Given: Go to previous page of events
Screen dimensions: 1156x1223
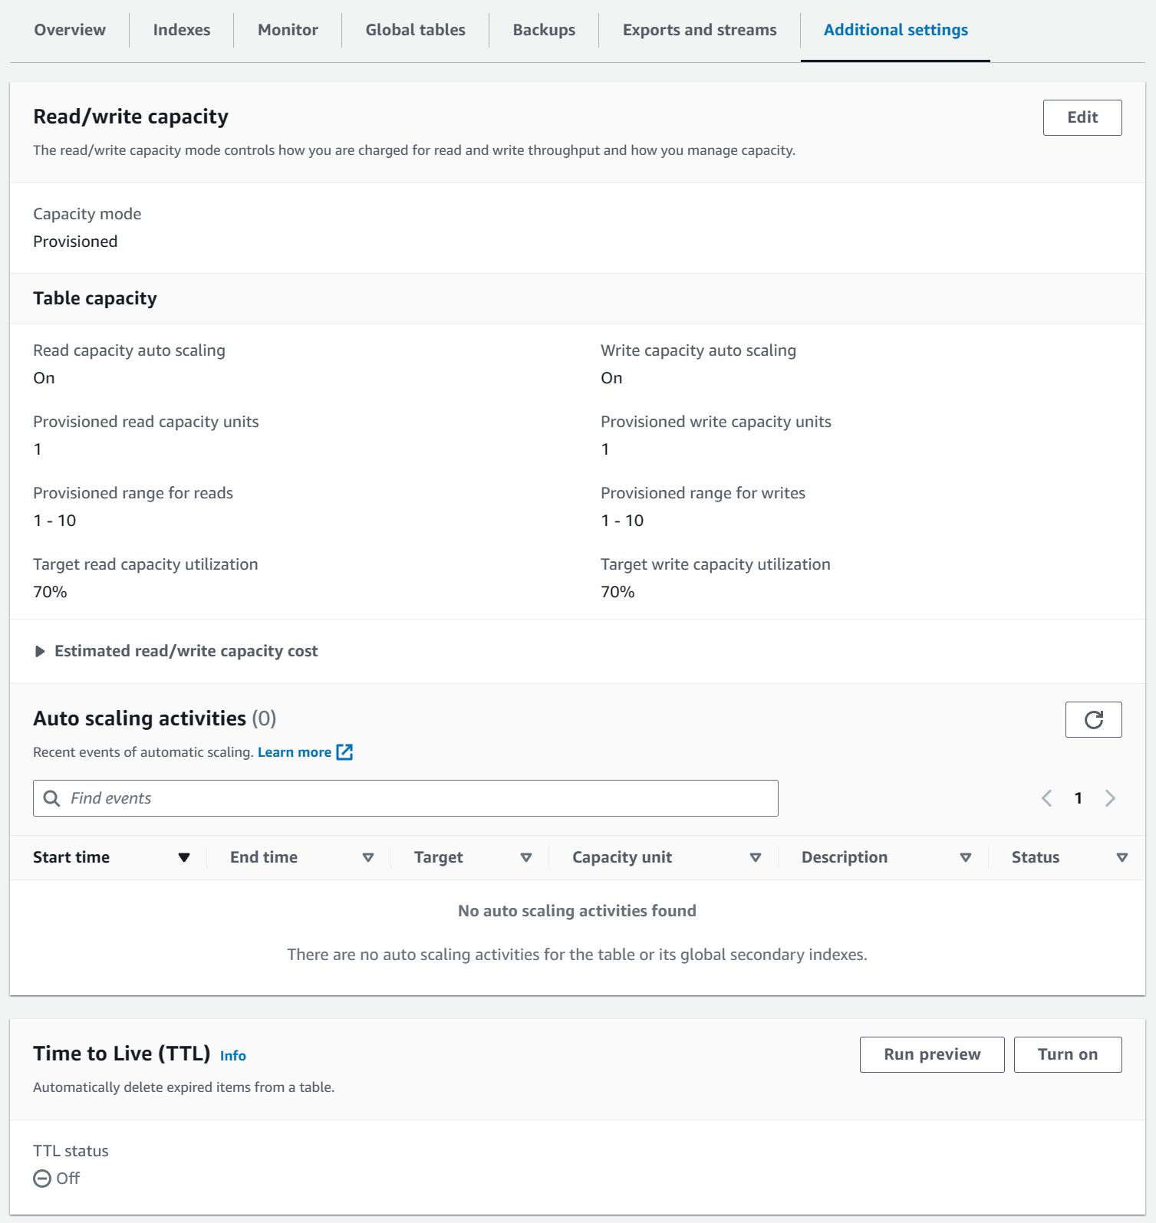Looking at the screenshot, I should [x=1046, y=798].
